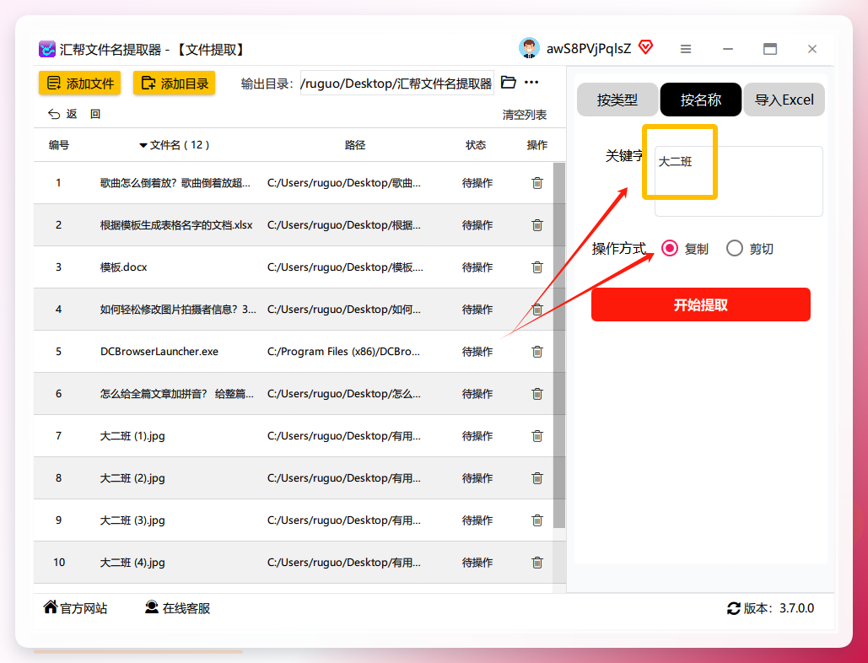Remove row 4 如何轻松修改图片 via trash icon
868x663 pixels.
click(x=537, y=310)
